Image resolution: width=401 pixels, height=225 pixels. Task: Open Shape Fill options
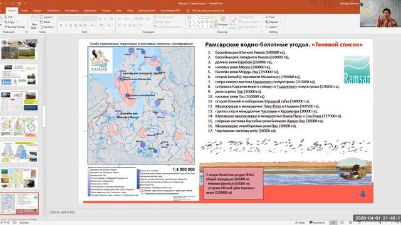tap(246, 17)
